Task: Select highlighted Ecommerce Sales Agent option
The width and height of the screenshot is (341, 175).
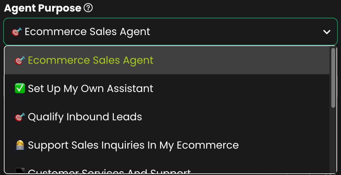Action: click(x=91, y=60)
